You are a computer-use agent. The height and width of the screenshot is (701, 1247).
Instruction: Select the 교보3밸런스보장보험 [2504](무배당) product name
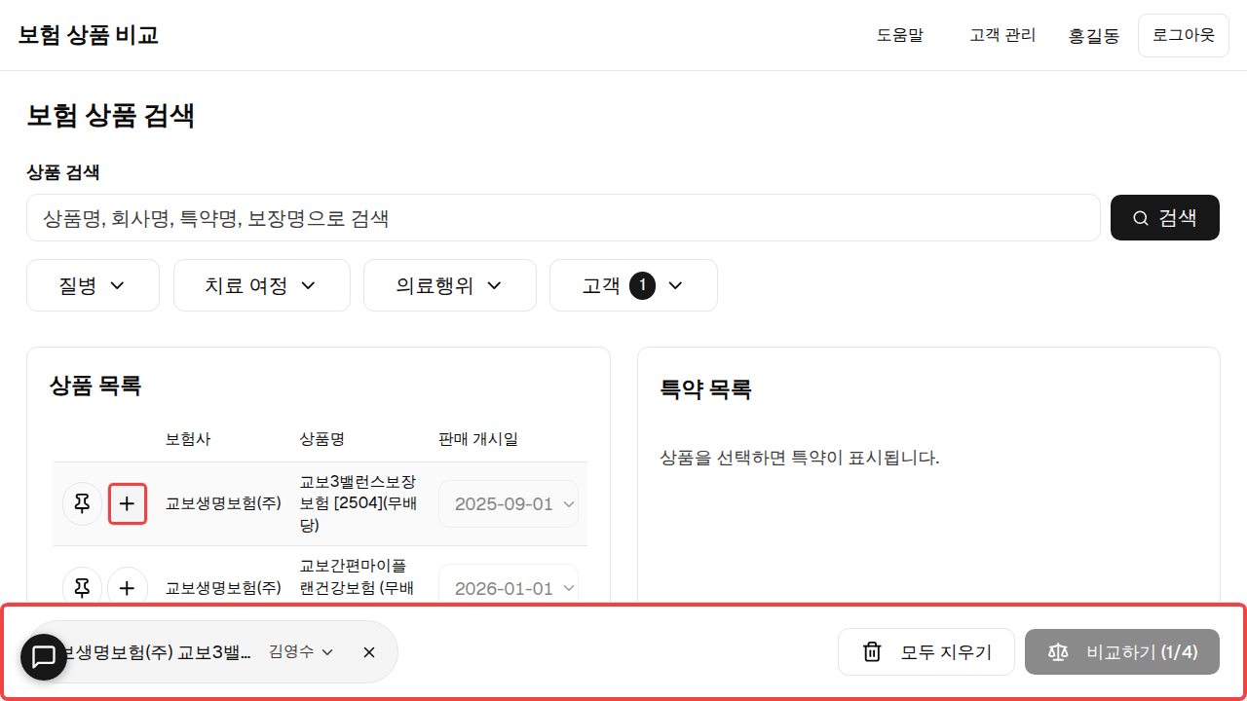[359, 503]
